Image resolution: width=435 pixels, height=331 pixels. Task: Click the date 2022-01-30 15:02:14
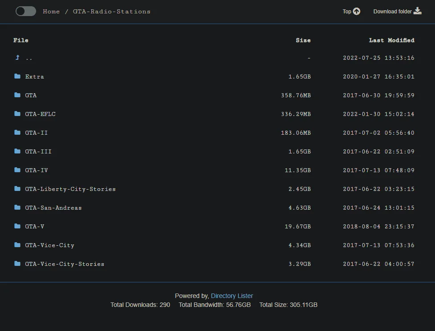tap(379, 114)
